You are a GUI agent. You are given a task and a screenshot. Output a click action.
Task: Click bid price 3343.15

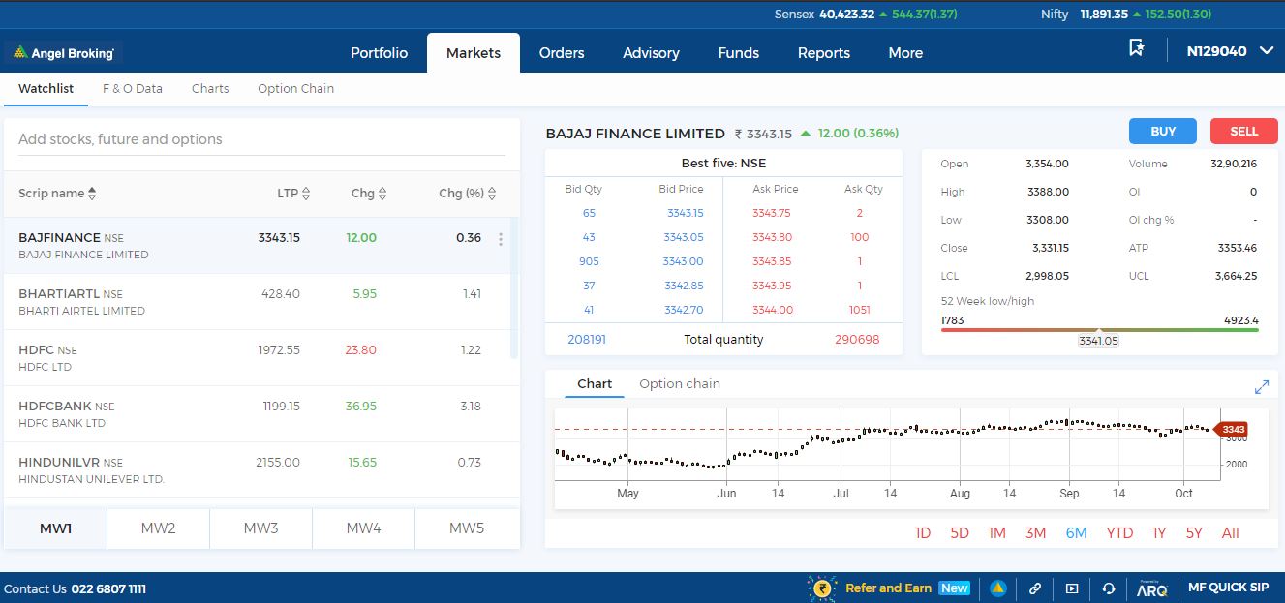click(686, 213)
